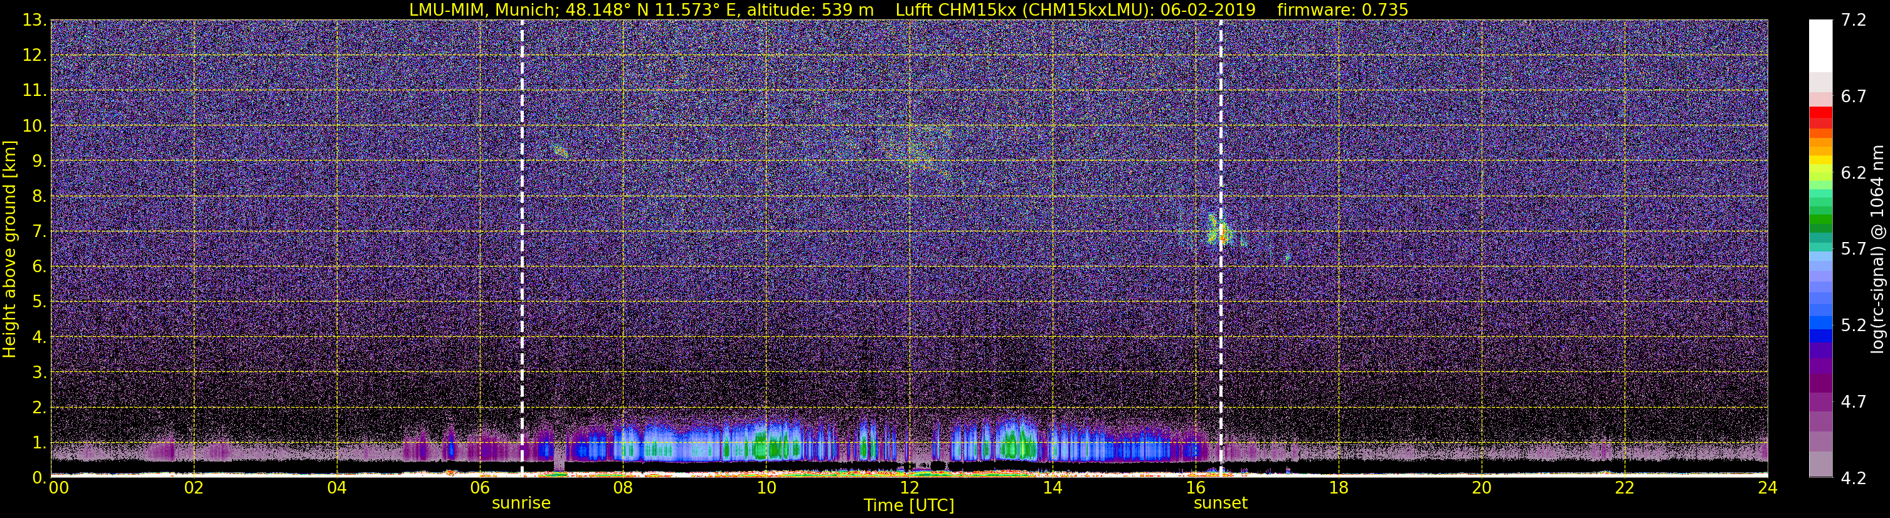
Task: Click the time axis tick label 08
Action: tap(623, 488)
